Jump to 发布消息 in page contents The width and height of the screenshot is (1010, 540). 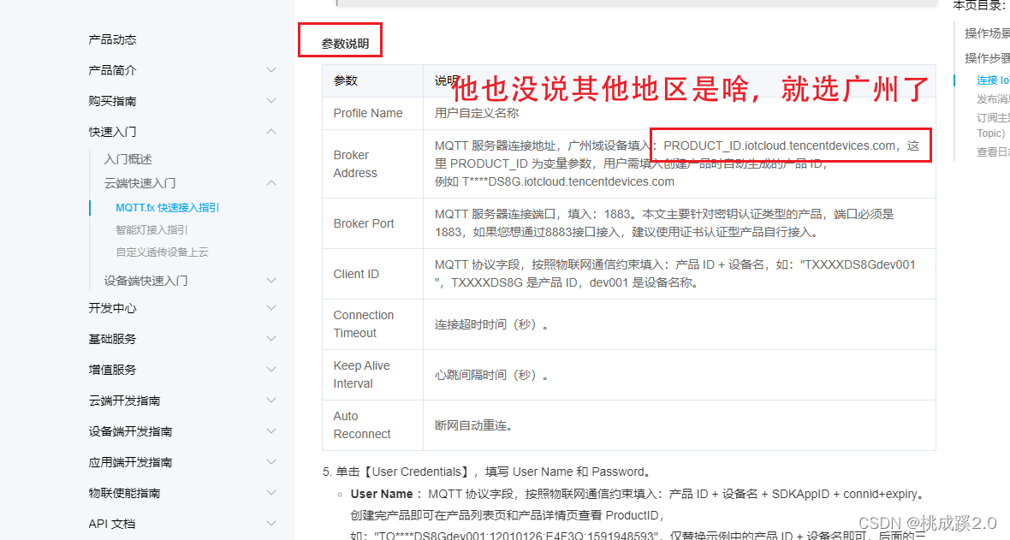point(993,99)
